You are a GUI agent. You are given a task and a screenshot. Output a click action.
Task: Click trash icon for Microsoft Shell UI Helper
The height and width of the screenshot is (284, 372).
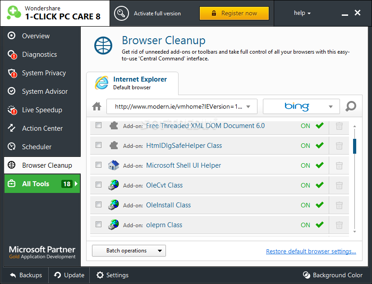tap(339, 165)
